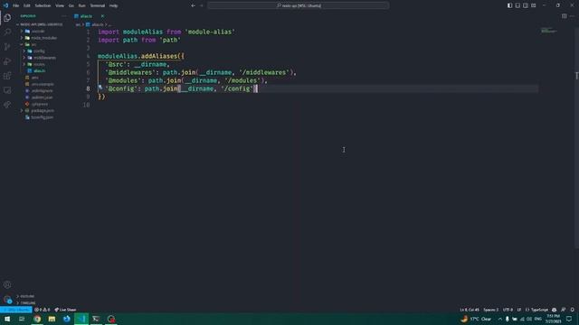
Task: Open the Remote Explorer view
Action: [x=7, y=90]
